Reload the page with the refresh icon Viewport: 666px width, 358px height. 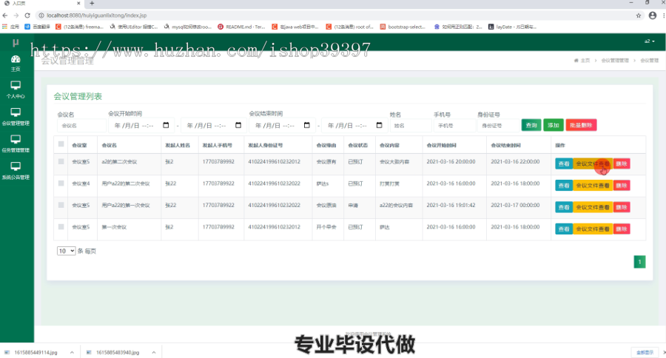27,16
